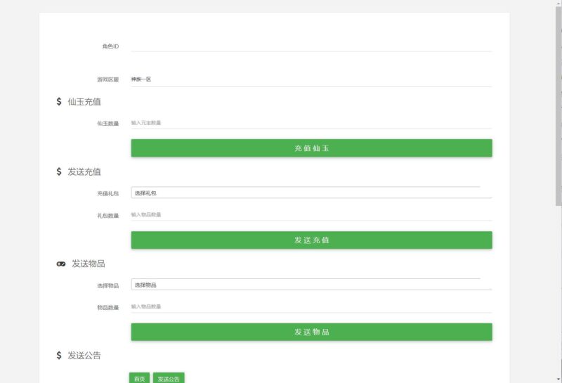562x383 pixels.
Task: Click the 角色ID field label
Action: (110, 46)
